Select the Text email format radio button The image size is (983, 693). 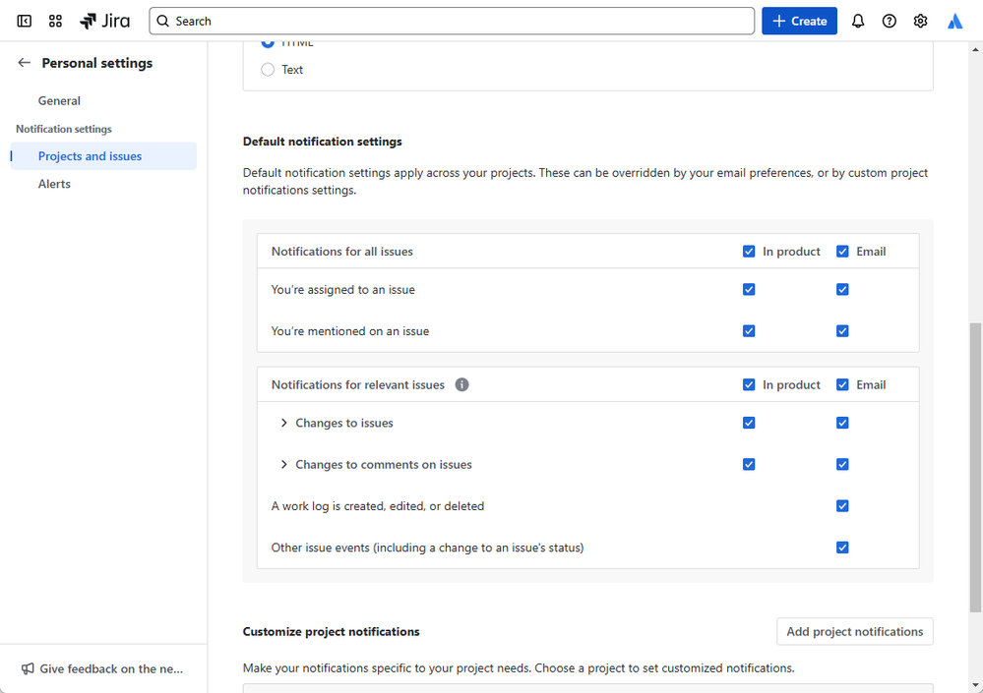coord(268,70)
